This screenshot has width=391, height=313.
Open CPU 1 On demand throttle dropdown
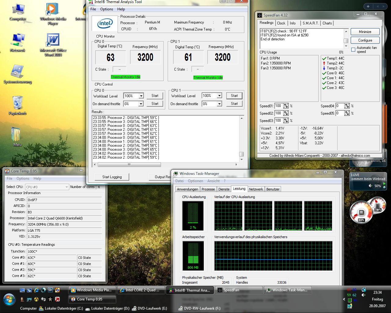(219, 104)
